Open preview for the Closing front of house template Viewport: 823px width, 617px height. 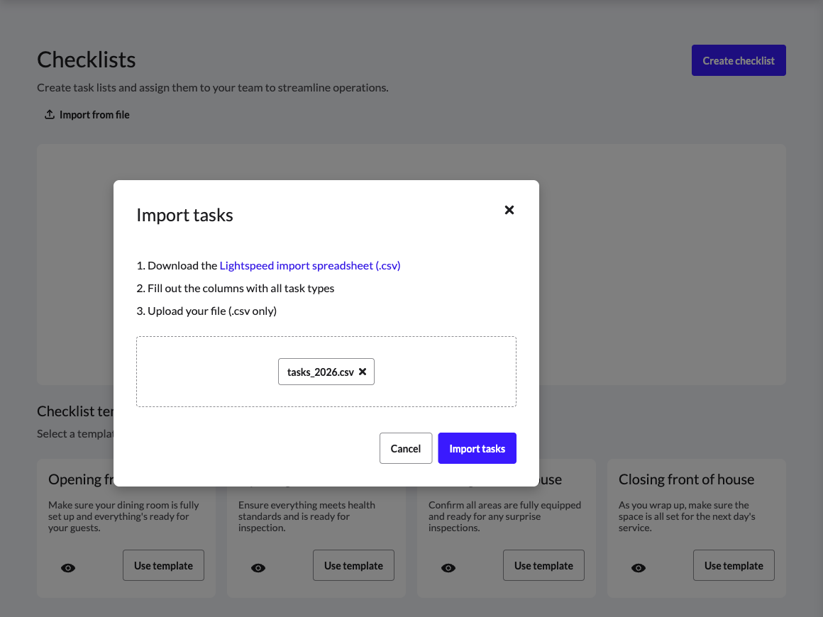(638, 567)
